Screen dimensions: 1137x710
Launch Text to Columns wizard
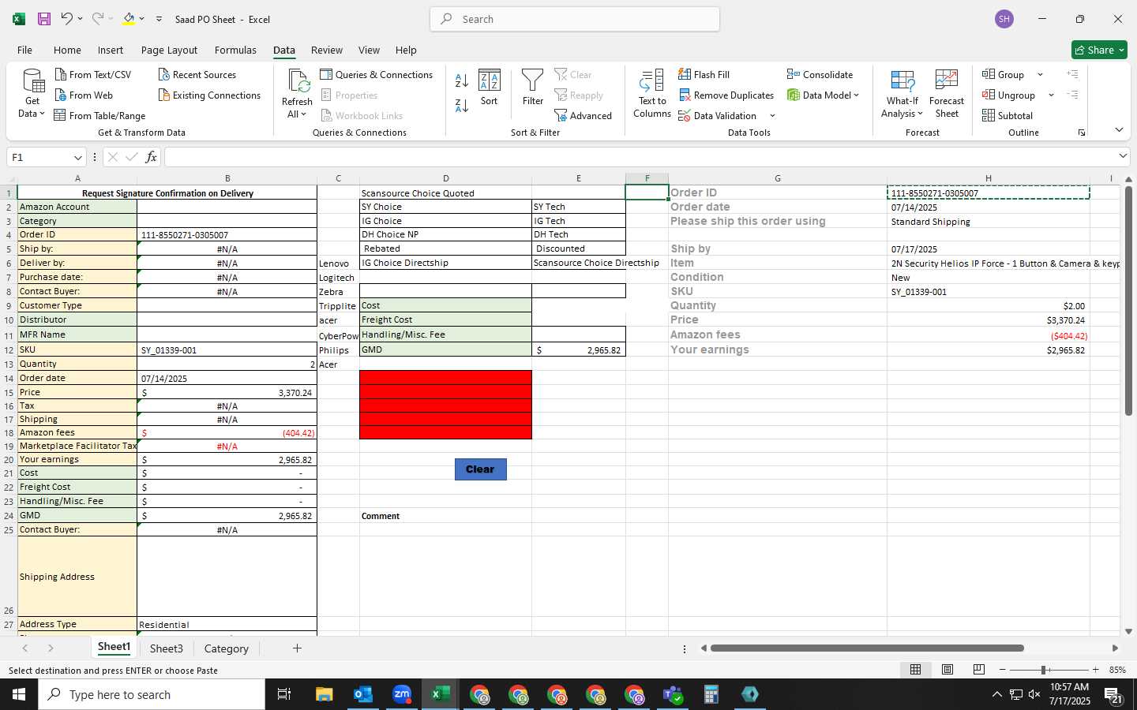652,94
